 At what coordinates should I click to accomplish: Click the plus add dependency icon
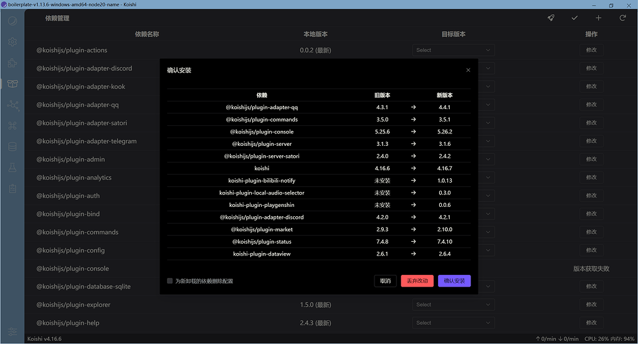(598, 18)
